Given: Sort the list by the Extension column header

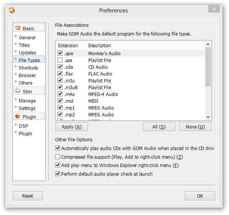Looking at the screenshot, I should [68, 45].
